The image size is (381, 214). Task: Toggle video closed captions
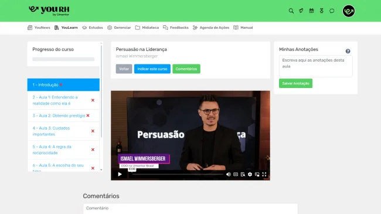[236, 174]
